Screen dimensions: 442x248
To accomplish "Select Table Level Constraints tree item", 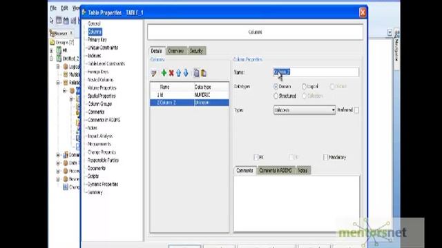I will pos(106,64).
